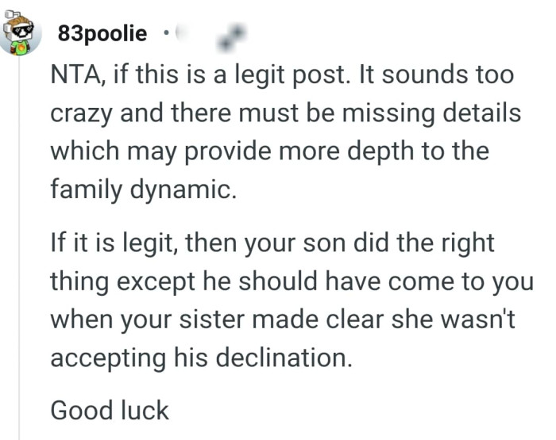Open the 83poolie username profile
556x440 pixels.
click(102, 33)
